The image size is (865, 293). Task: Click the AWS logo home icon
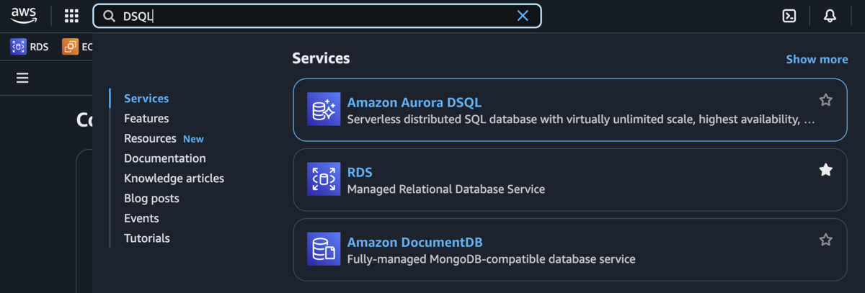point(24,15)
